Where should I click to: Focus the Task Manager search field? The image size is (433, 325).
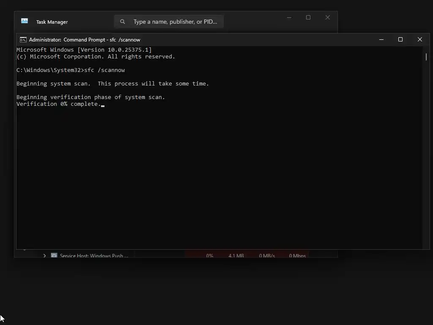coord(169,22)
